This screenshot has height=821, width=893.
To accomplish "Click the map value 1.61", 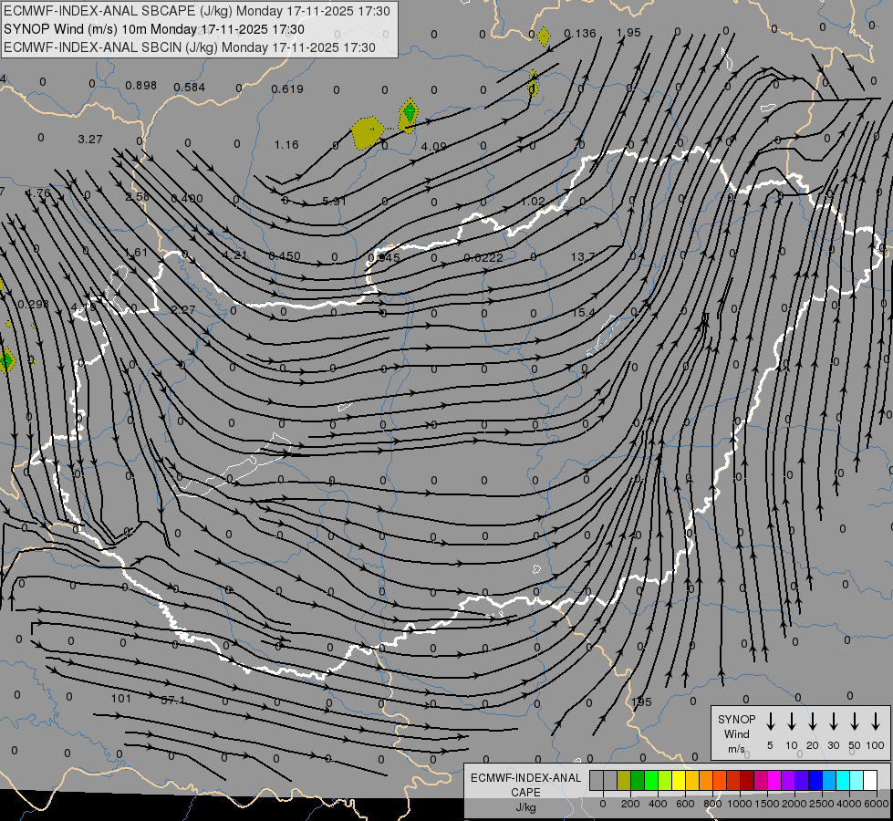I will click(136, 253).
